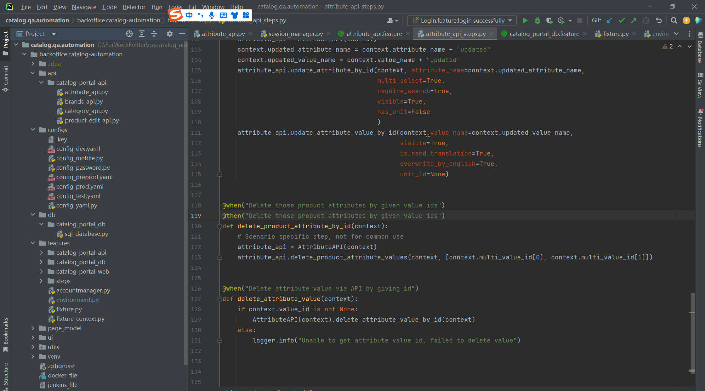This screenshot has width=705, height=391.
Task: Toggle fold marker at line 127
Action: coord(219,299)
